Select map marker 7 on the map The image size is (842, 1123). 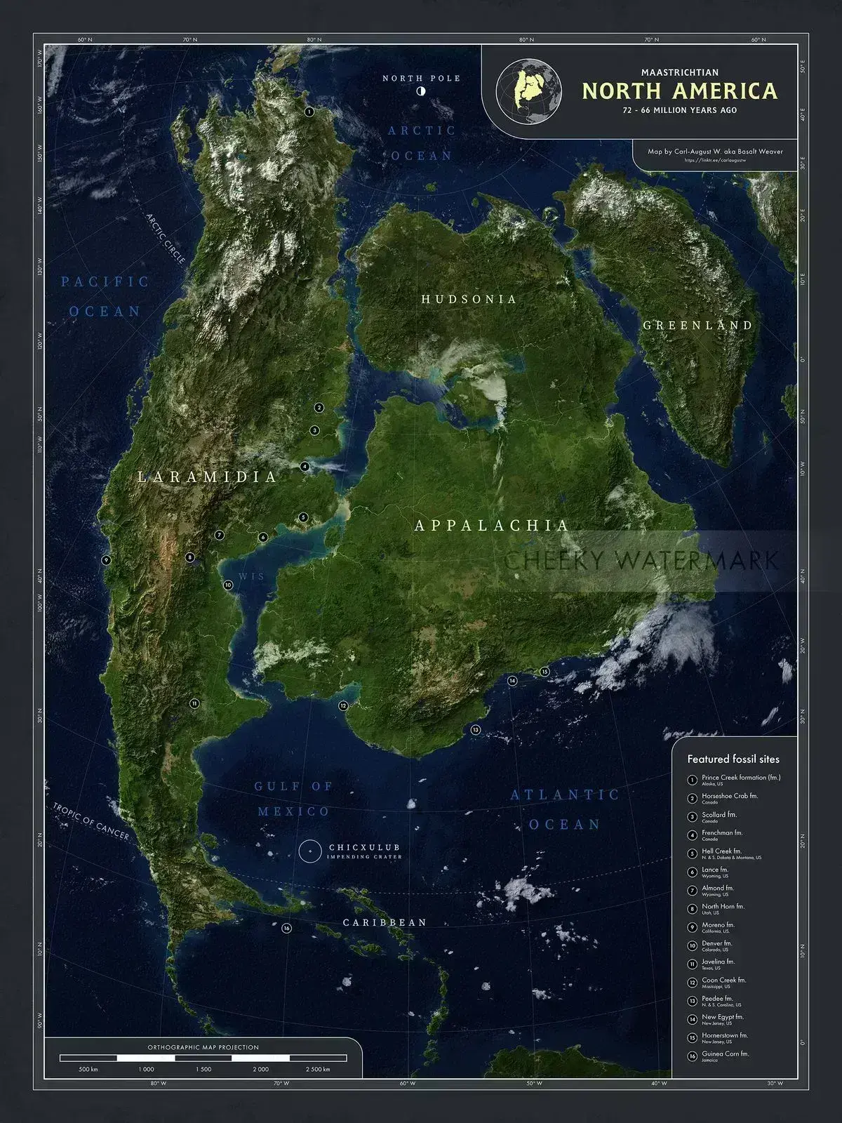(219, 535)
